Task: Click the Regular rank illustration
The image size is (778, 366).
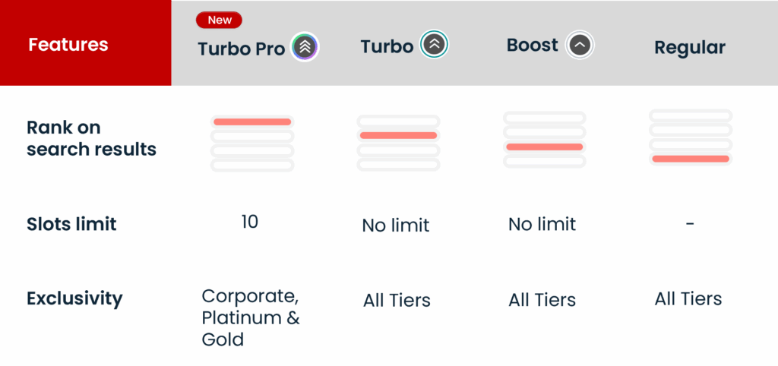Action: [690, 137]
